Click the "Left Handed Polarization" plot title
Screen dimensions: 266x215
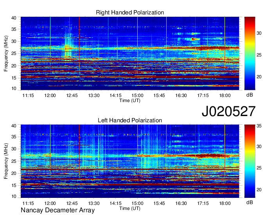point(130,120)
